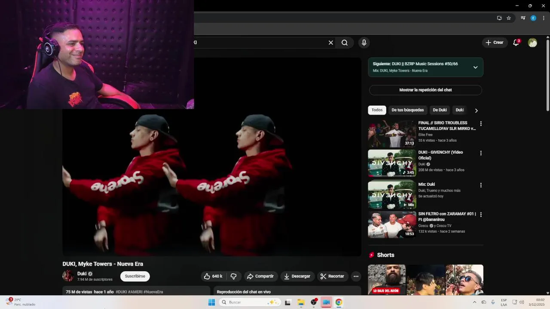Start voice search with the microphone icon
550x309 pixels.
(x=364, y=42)
